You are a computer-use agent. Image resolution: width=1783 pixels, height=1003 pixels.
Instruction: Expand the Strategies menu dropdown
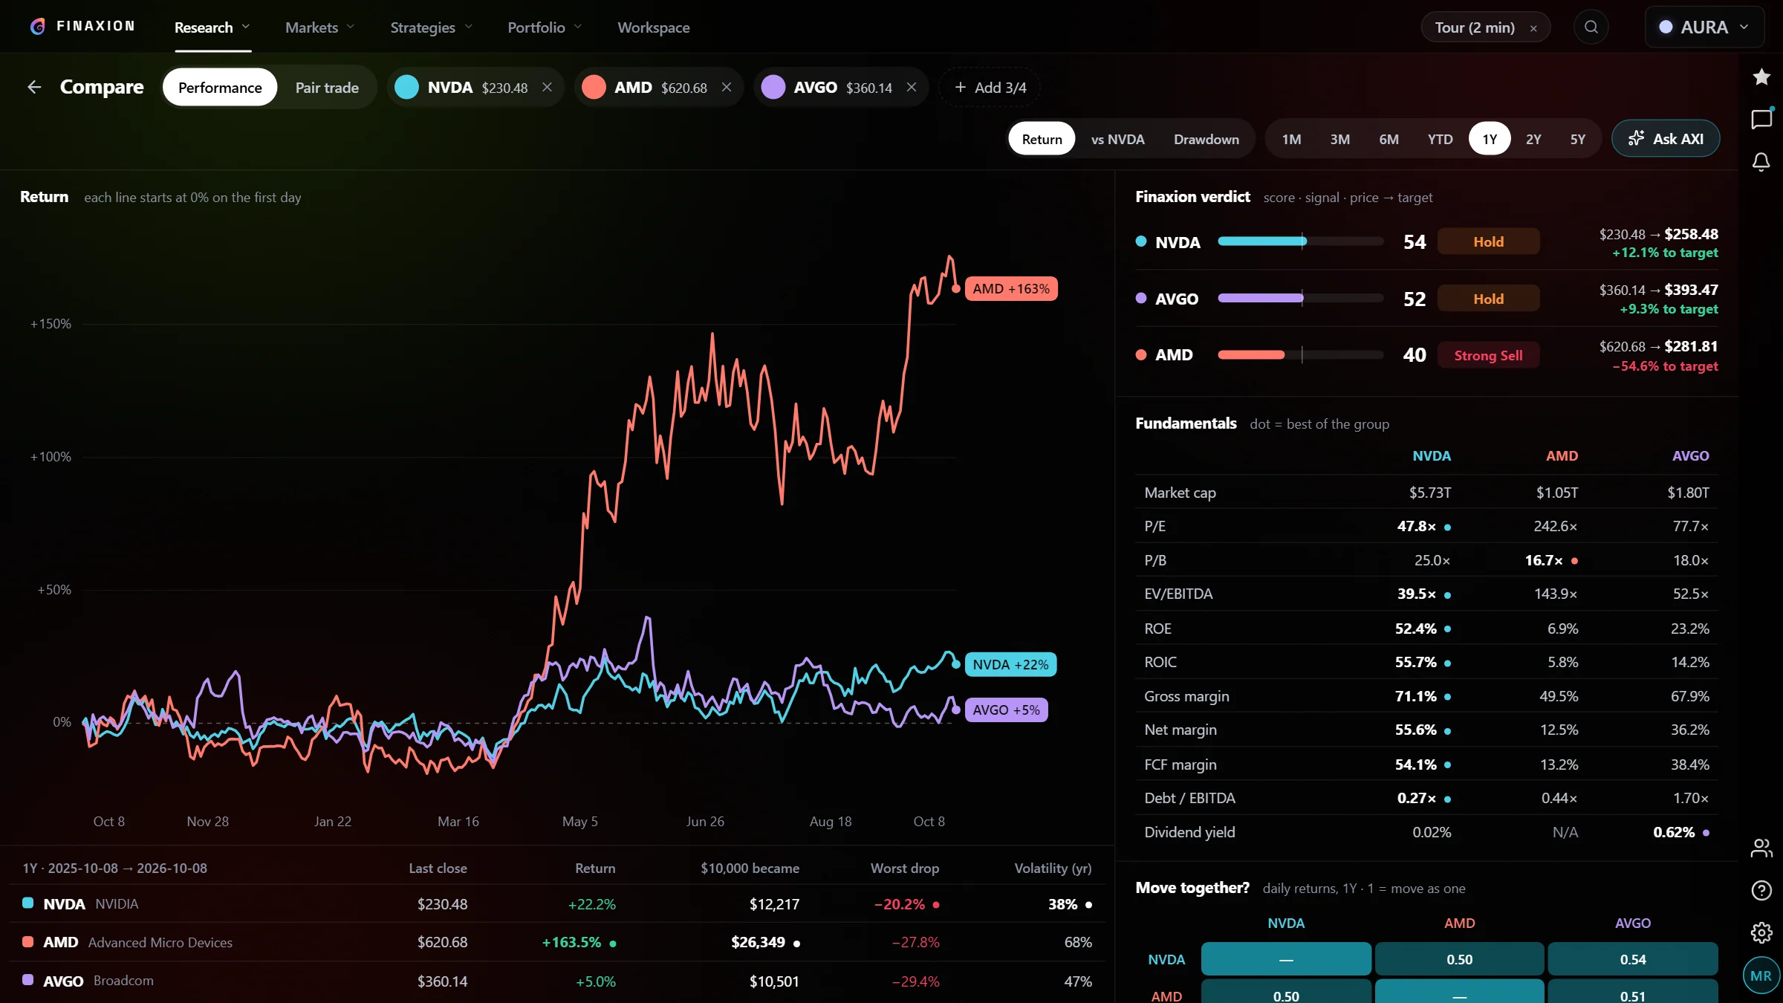(431, 27)
